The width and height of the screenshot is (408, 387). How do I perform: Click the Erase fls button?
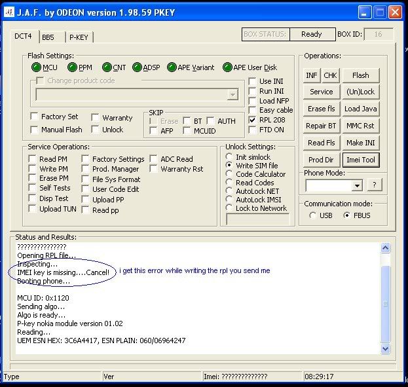(322, 109)
